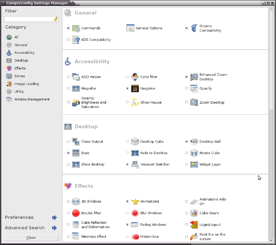
Task: Open Enhanced Zoom Desktop icon
Action: 194,77
